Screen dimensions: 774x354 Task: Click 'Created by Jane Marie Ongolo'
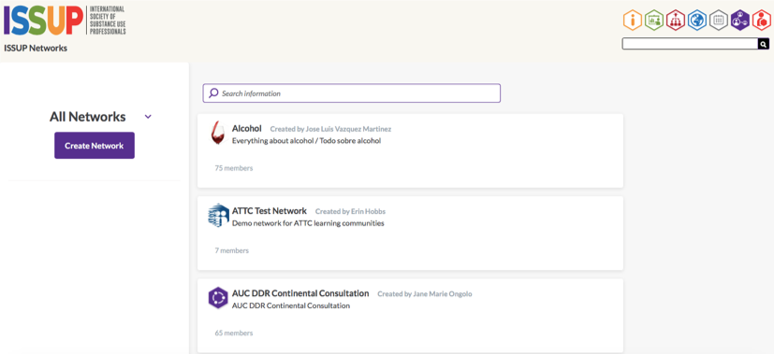pyautogui.click(x=425, y=294)
